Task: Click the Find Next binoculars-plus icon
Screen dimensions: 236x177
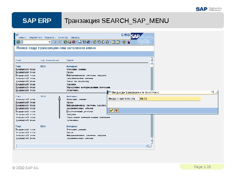Action: [88, 42]
